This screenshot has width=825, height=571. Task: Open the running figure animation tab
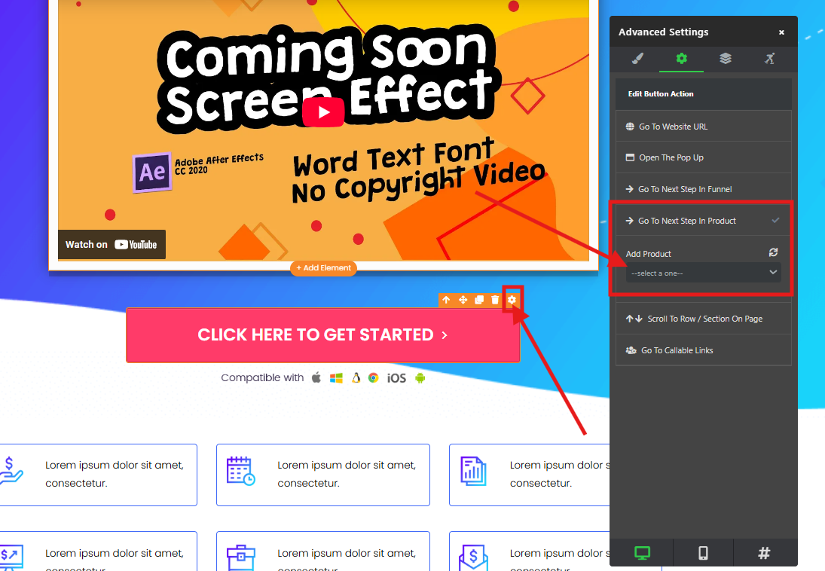click(x=769, y=59)
